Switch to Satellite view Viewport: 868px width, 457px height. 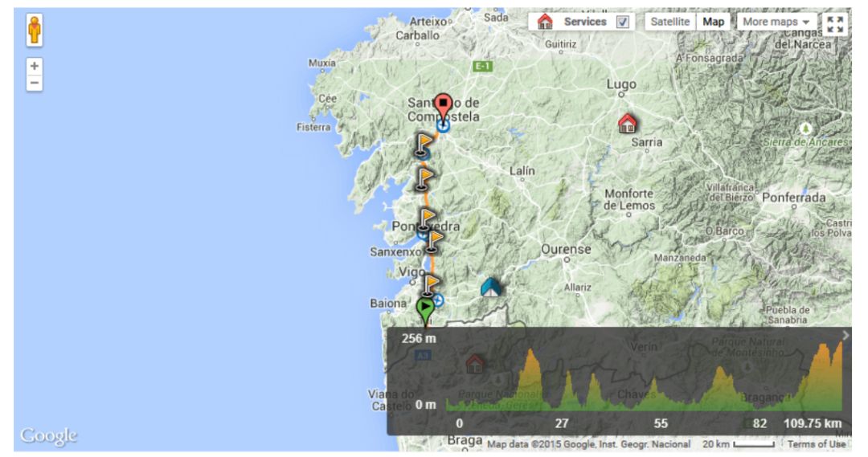[x=669, y=22]
